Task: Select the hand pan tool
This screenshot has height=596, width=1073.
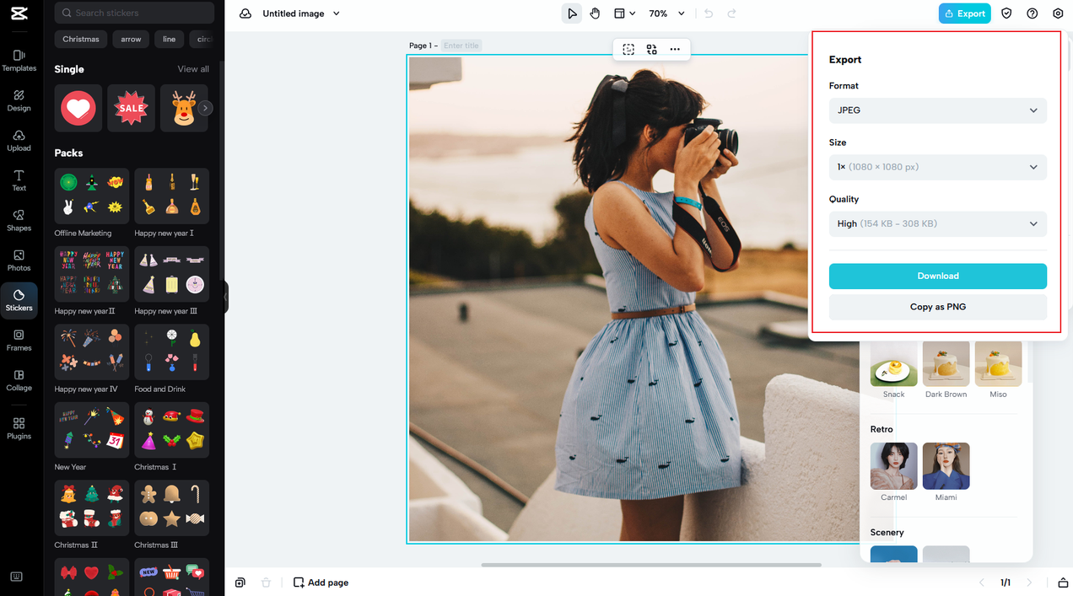Action: 595,13
